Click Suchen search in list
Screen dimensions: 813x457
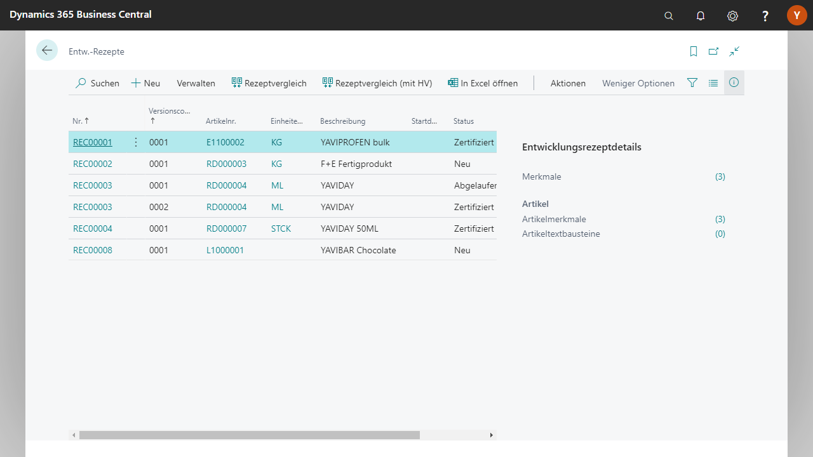pyautogui.click(x=97, y=83)
